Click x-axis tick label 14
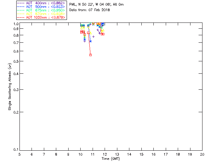208x167 pixels. point(129,154)
